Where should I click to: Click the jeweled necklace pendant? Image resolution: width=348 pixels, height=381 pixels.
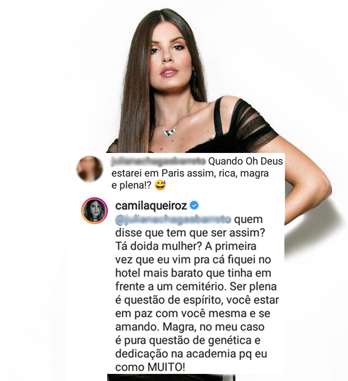170,132
